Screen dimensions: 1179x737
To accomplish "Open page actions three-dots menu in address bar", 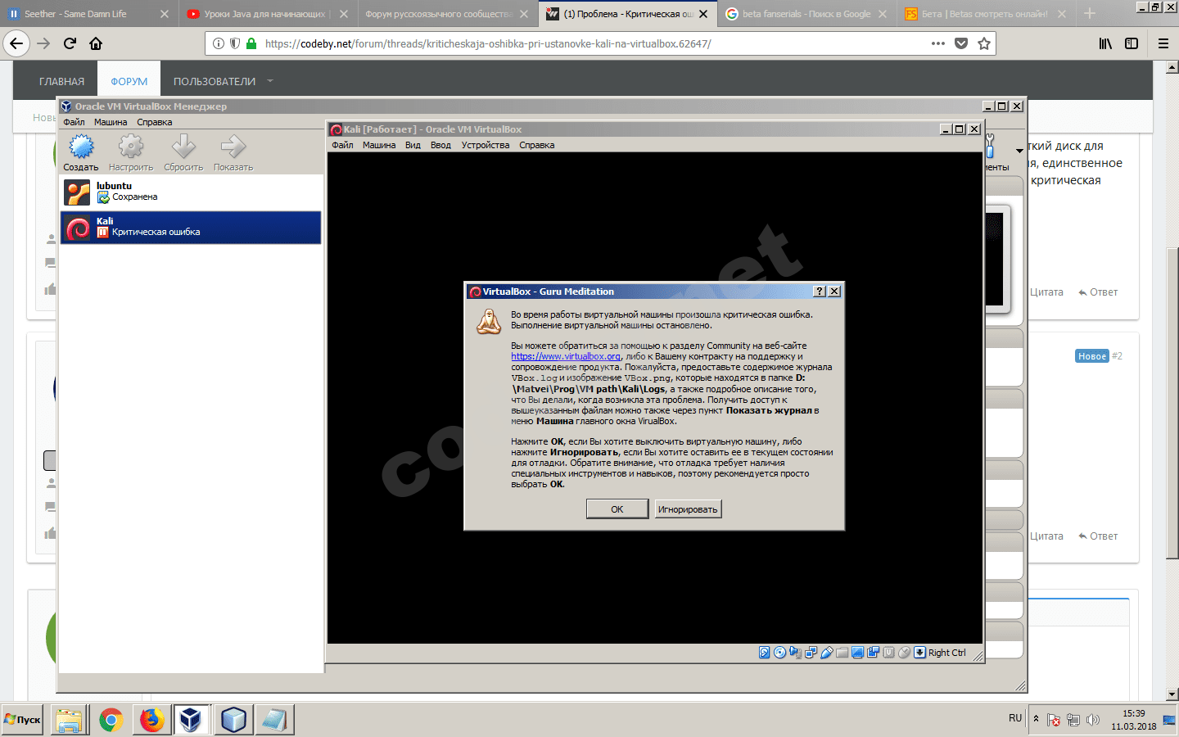I will [938, 43].
